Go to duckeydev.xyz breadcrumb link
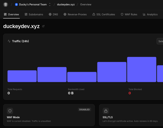163x128 pixels. click(x=66, y=4)
